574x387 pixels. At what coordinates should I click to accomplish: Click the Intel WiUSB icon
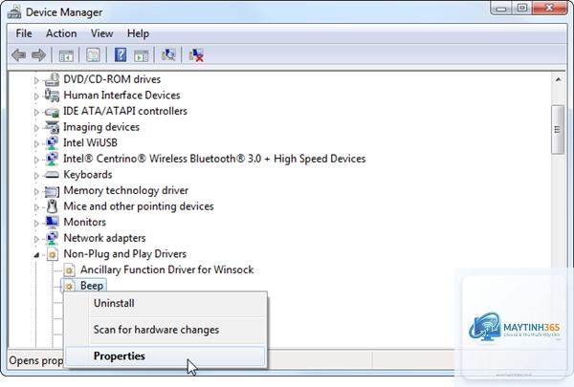52,142
